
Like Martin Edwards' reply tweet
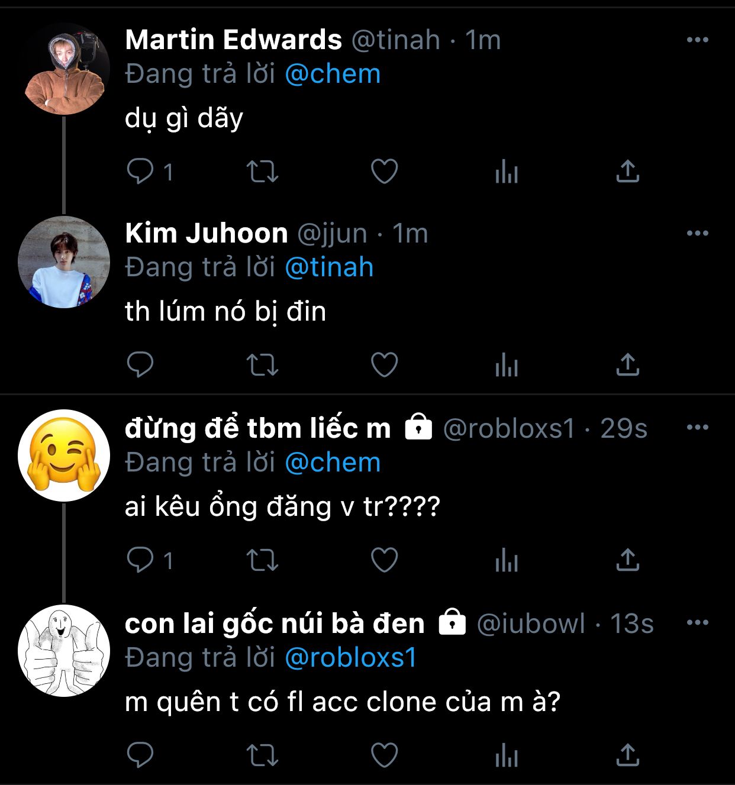point(384,172)
